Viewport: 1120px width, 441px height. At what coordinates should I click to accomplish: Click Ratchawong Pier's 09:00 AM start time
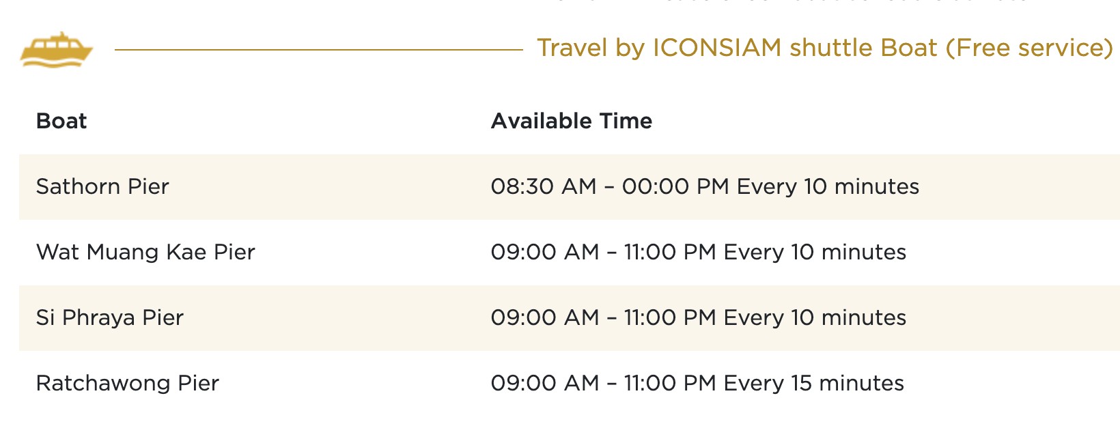click(544, 383)
